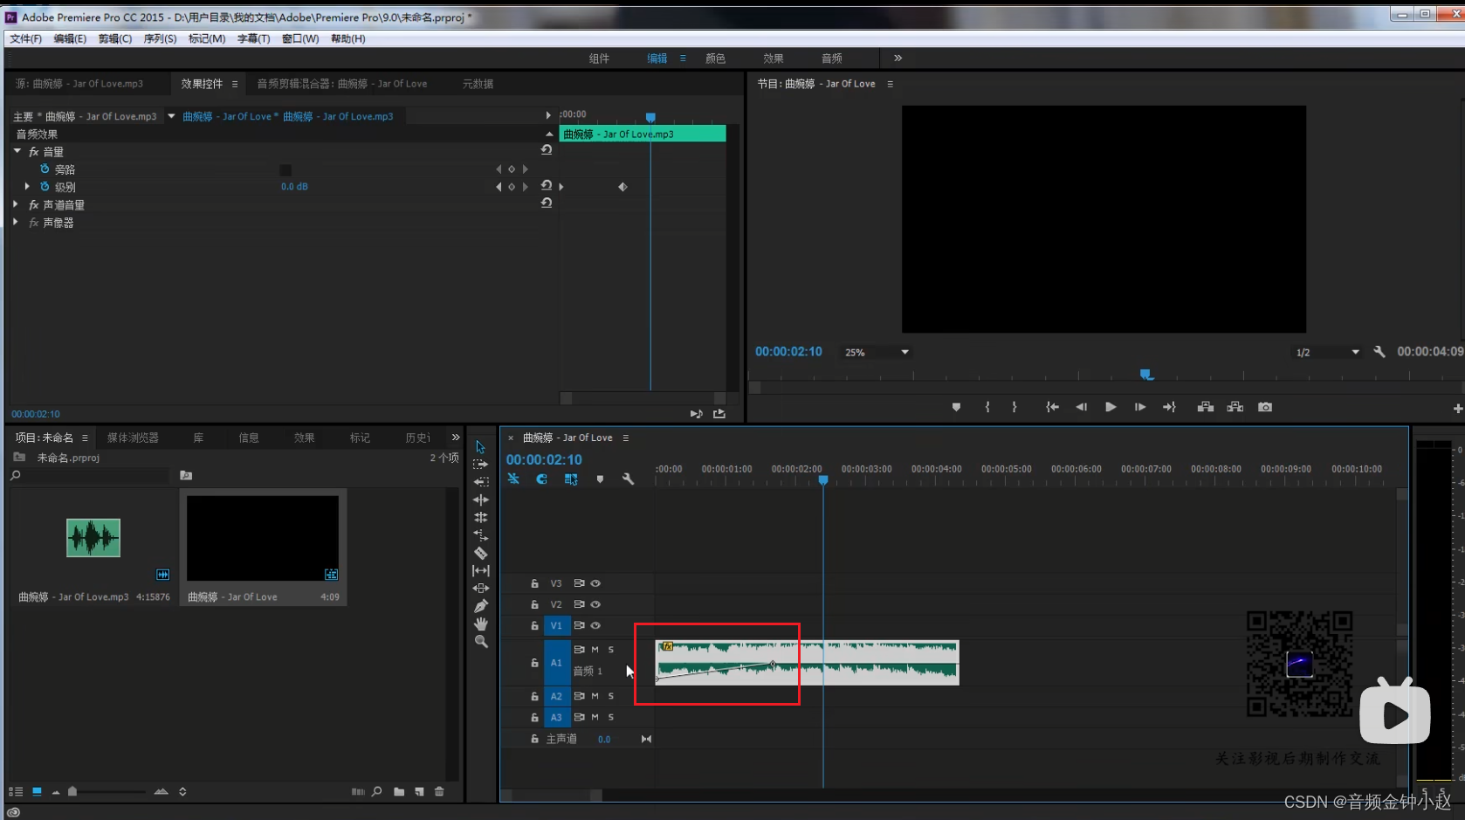
Task: Open 窗口(W) menu
Action: point(300,38)
